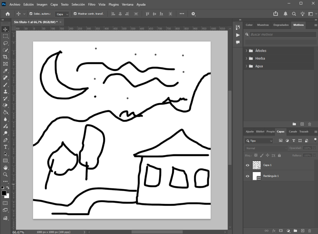Hide the Capa 1 layer
The width and height of the screenshot is (318, 234).
(x=248, y=165)
